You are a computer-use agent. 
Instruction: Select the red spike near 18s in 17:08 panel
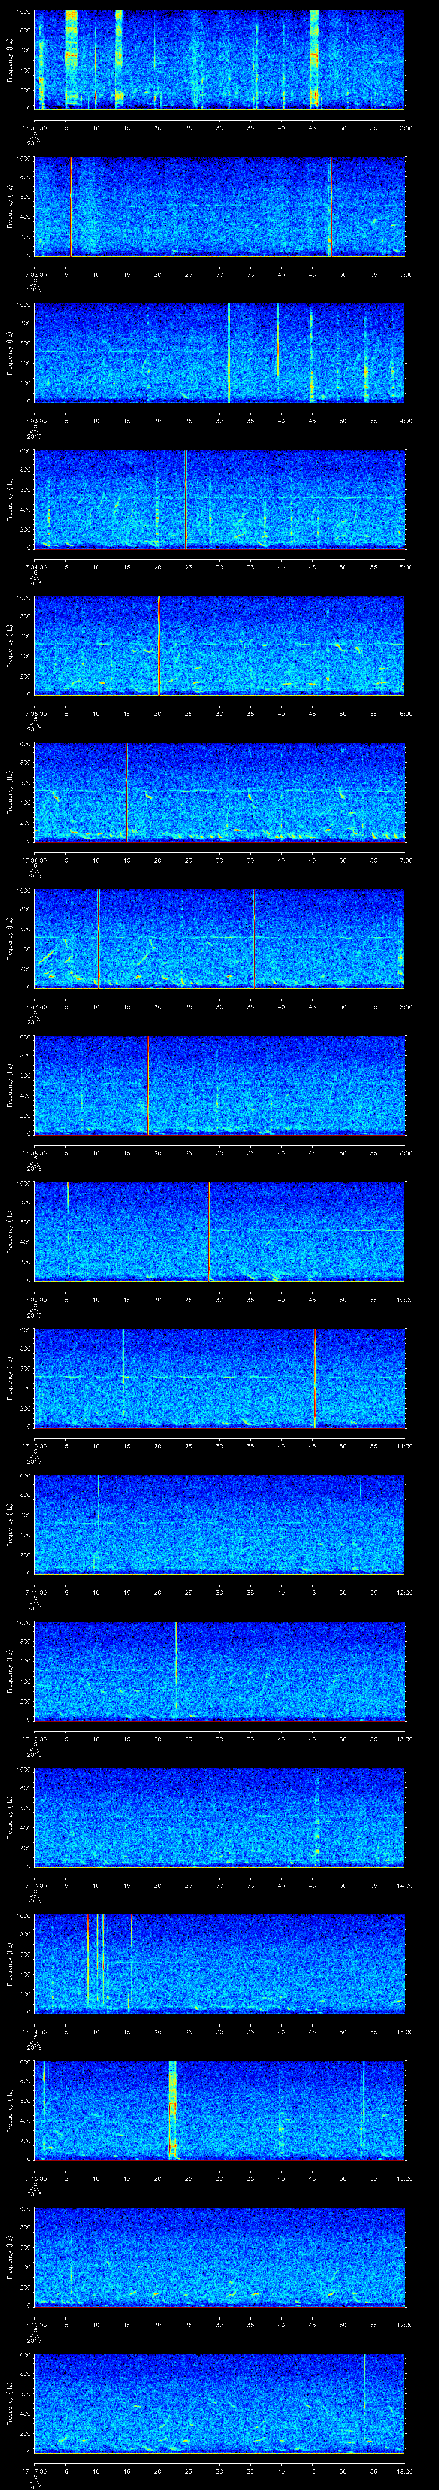coord(147,1085)
